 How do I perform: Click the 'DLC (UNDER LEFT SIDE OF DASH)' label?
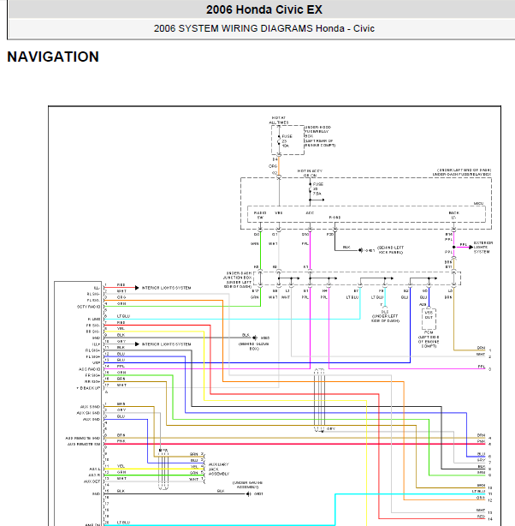[x=385, y=316]
